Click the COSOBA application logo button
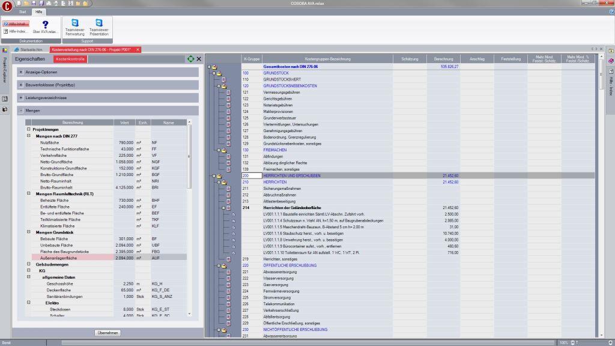 (7, 7)
